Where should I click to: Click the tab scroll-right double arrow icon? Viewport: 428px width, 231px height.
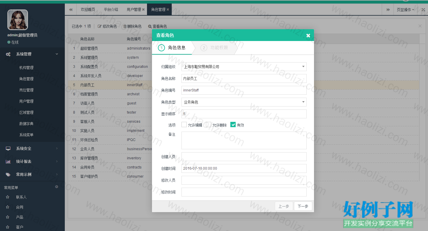(x=388, y=10)
